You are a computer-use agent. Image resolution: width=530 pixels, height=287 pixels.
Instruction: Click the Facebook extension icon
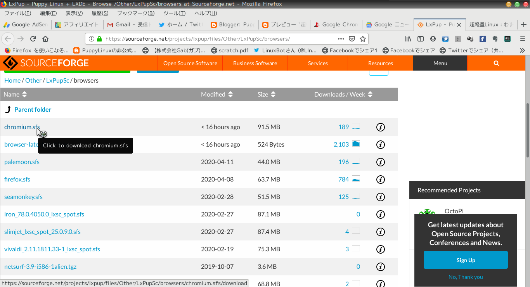[483, 39]
